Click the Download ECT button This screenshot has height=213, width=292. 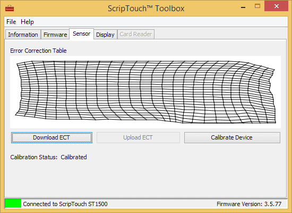[x=51, y=137]
